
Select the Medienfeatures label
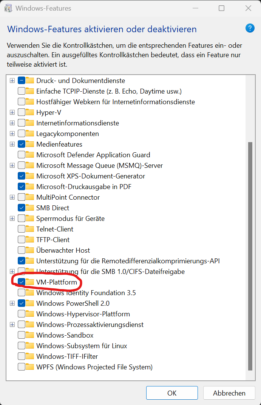point(59,144)
